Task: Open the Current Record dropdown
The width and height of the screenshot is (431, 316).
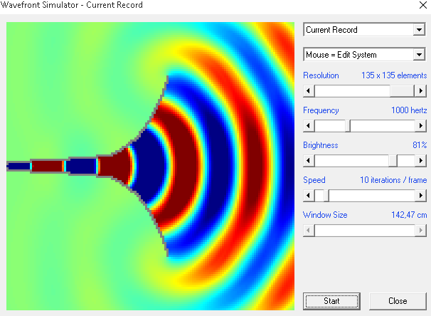Action: [364, 30]
